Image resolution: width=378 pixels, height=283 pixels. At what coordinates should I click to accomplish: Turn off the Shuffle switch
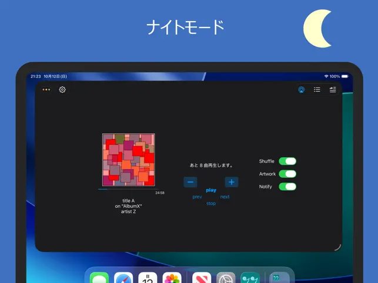coord(287,161)
